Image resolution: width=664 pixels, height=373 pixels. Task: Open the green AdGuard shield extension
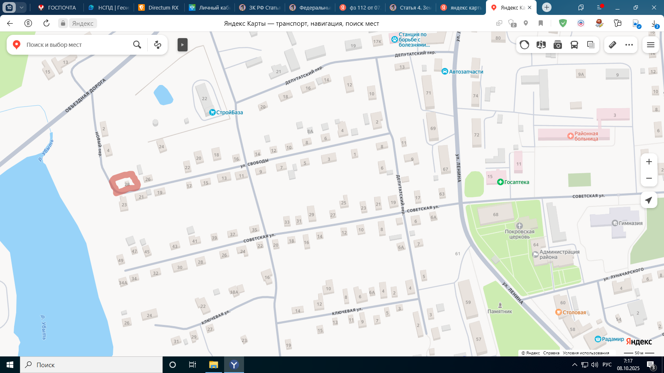(563, 23)
